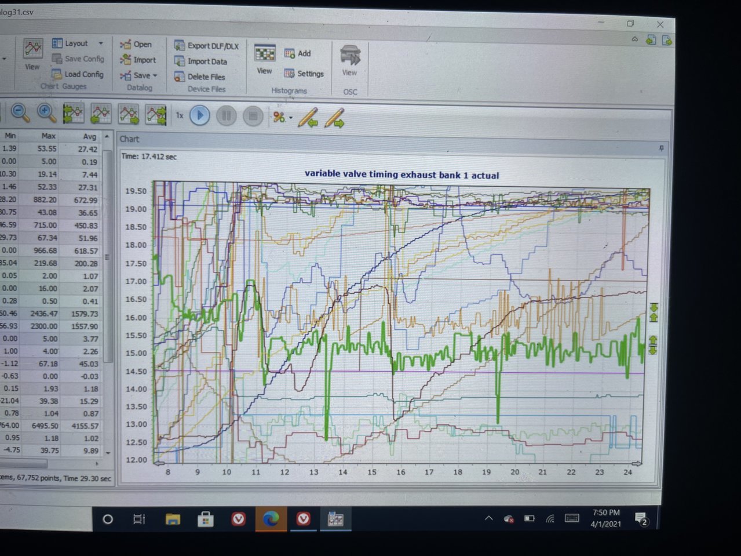Show hidden system tray icons
The image size is (741, 556).
pyautogui.click(x=488, y=518)
